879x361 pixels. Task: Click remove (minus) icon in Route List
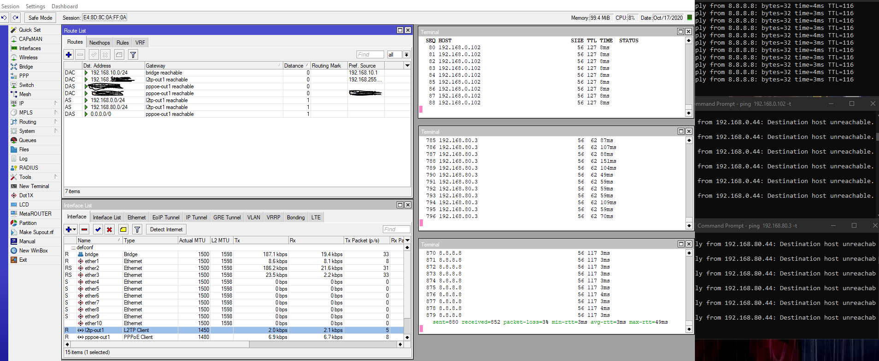(80, 55)
